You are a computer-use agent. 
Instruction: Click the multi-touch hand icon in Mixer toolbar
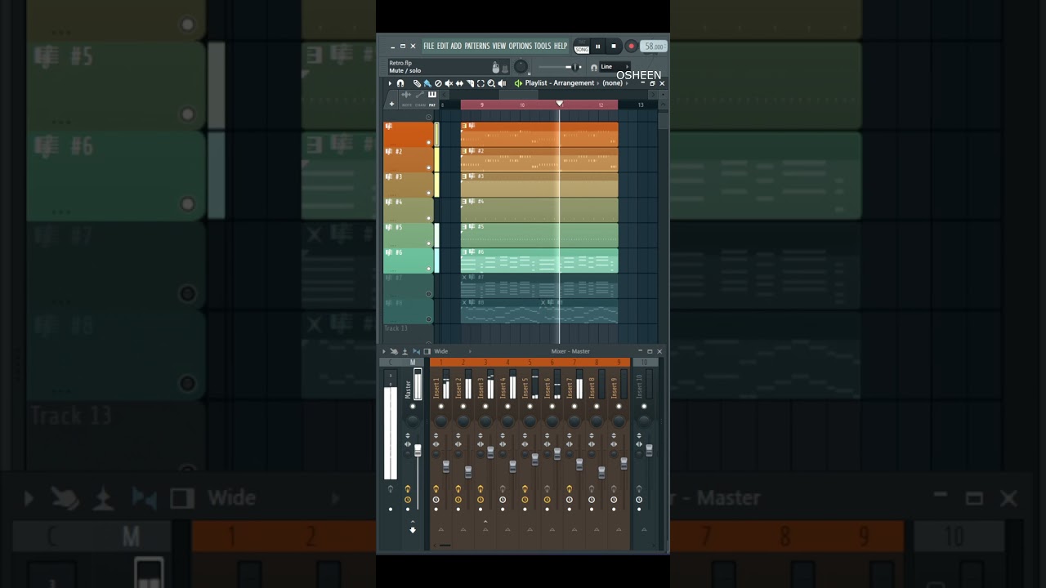[394, 351]
